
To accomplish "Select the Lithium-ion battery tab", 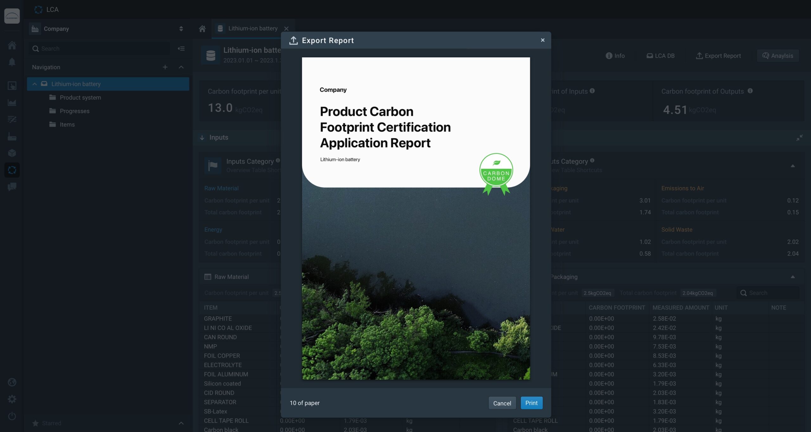I will pyautogui.click(x=252, y=28).
